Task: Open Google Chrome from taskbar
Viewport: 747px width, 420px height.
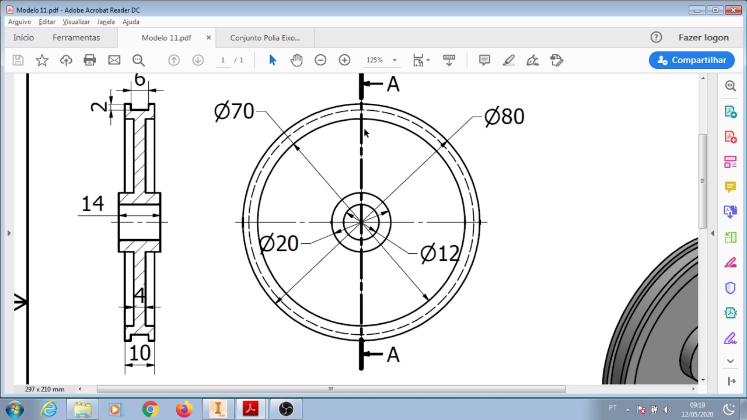Action: [150, 409]
